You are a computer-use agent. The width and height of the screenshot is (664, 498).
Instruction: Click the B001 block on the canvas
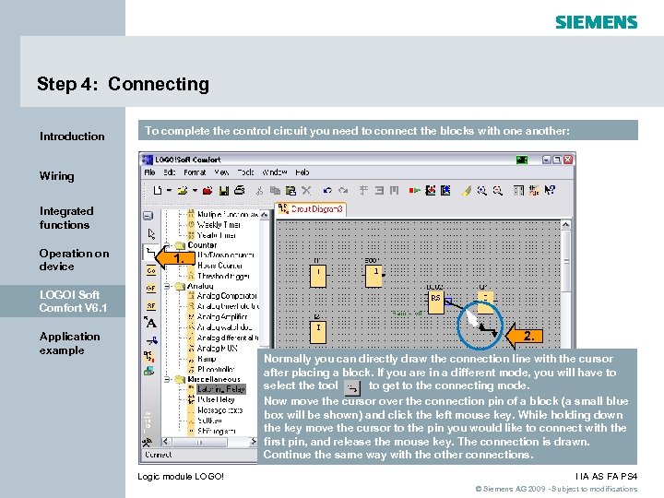point(373,276)
